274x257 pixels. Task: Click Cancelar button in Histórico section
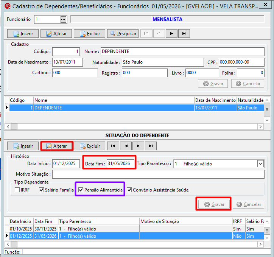pos(249,204)
